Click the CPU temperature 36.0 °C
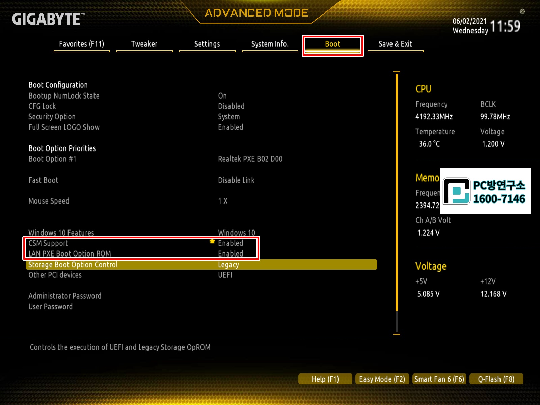Screen dimensions: 540x405 tap(429, 144)
